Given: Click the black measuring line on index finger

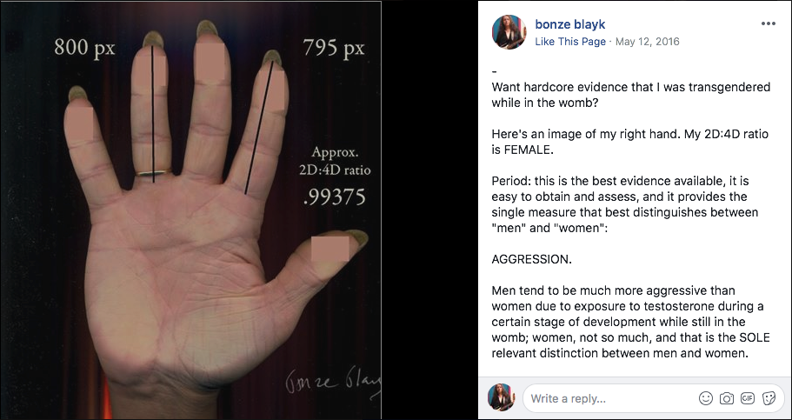Looking at the screenshot, I should 259,127.
